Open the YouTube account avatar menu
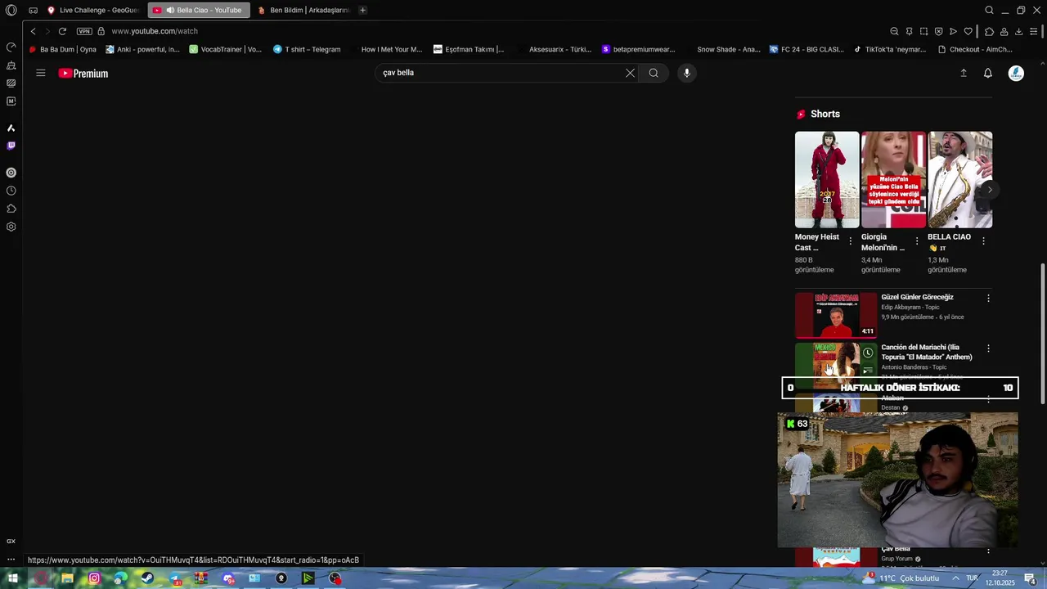This screenshot has width=1047, height=589. (1016, 73)
